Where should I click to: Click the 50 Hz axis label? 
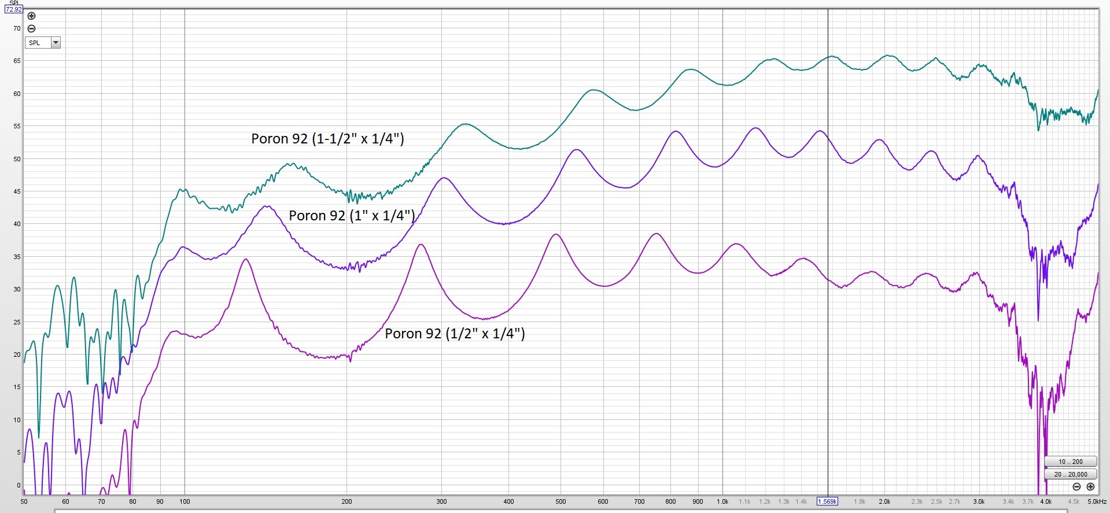tap(24, 501)
